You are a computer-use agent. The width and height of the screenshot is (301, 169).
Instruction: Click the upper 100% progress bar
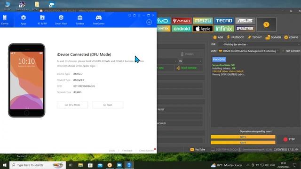(243, 137)
